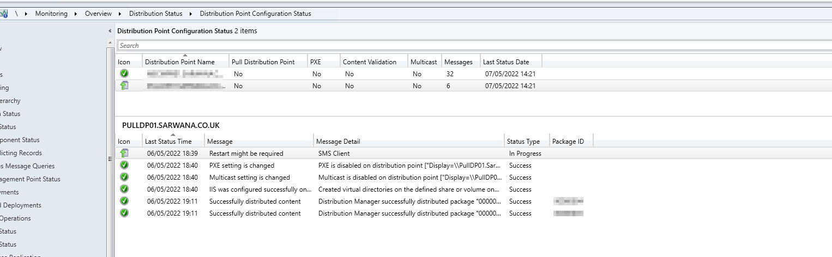This screenshot has height=257, width=832.
Task: Open Component Status in navigation tree
Action: click(x=20, y=140)
